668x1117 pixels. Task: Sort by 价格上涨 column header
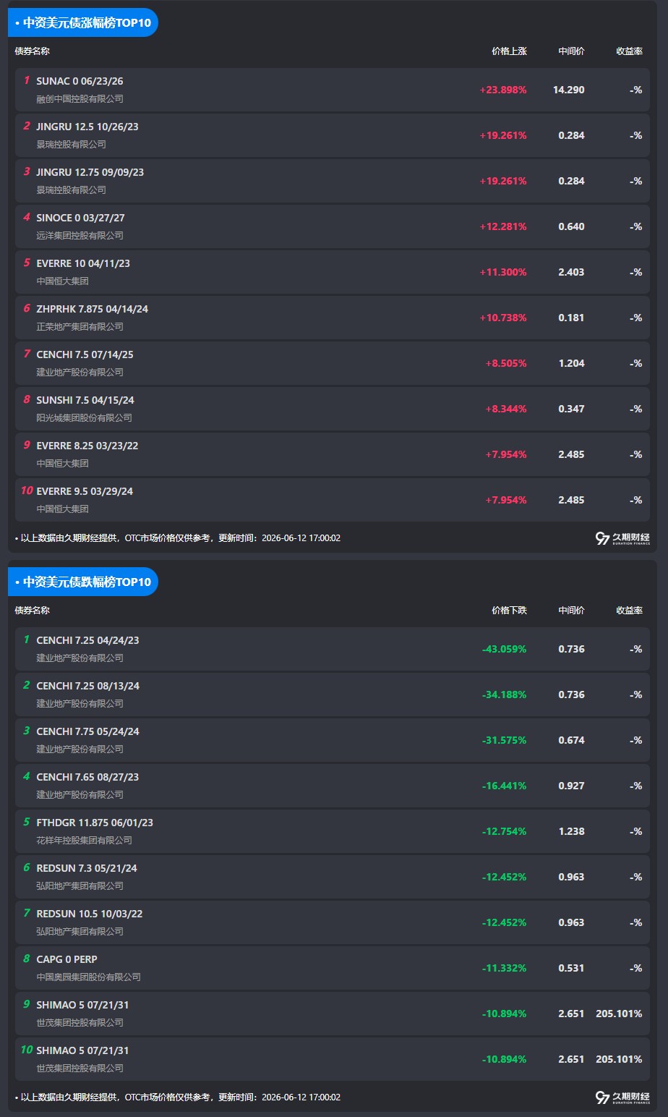(x=509, y=51)
